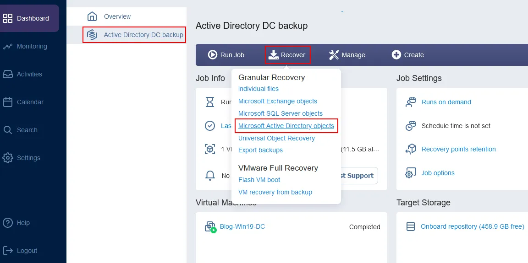
Task: Open Monitoring in the sidebar
Action: pos(8,46)
